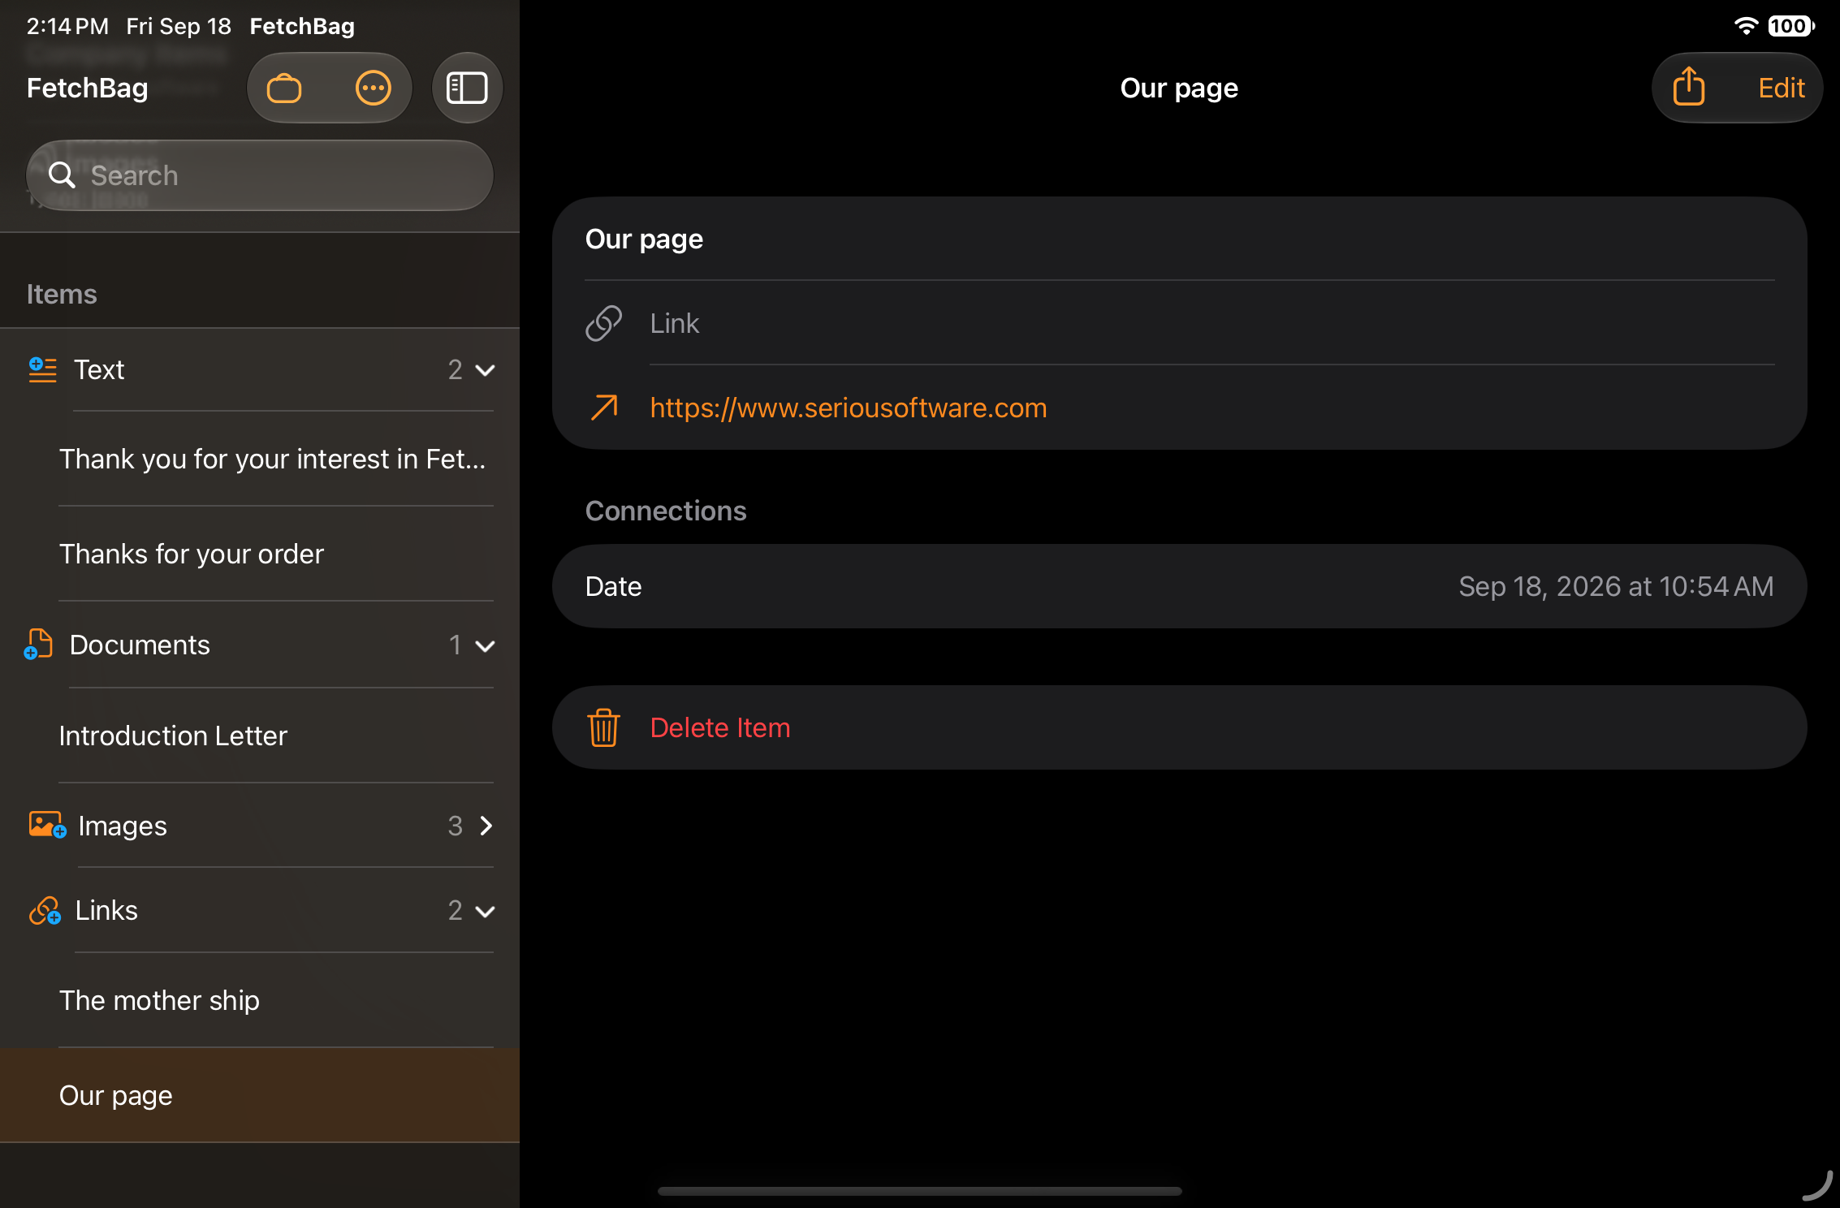This screenshot has height=1208, width=1840.
Task: Click the 'Sep 18, 2026 at 10:54 AM' value
Action: click(x=1616, y=586)
